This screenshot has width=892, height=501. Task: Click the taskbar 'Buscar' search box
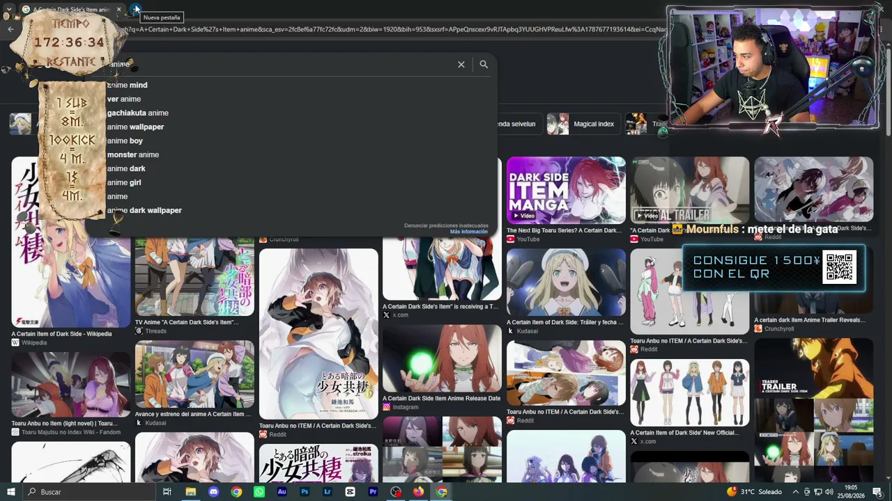89,492
